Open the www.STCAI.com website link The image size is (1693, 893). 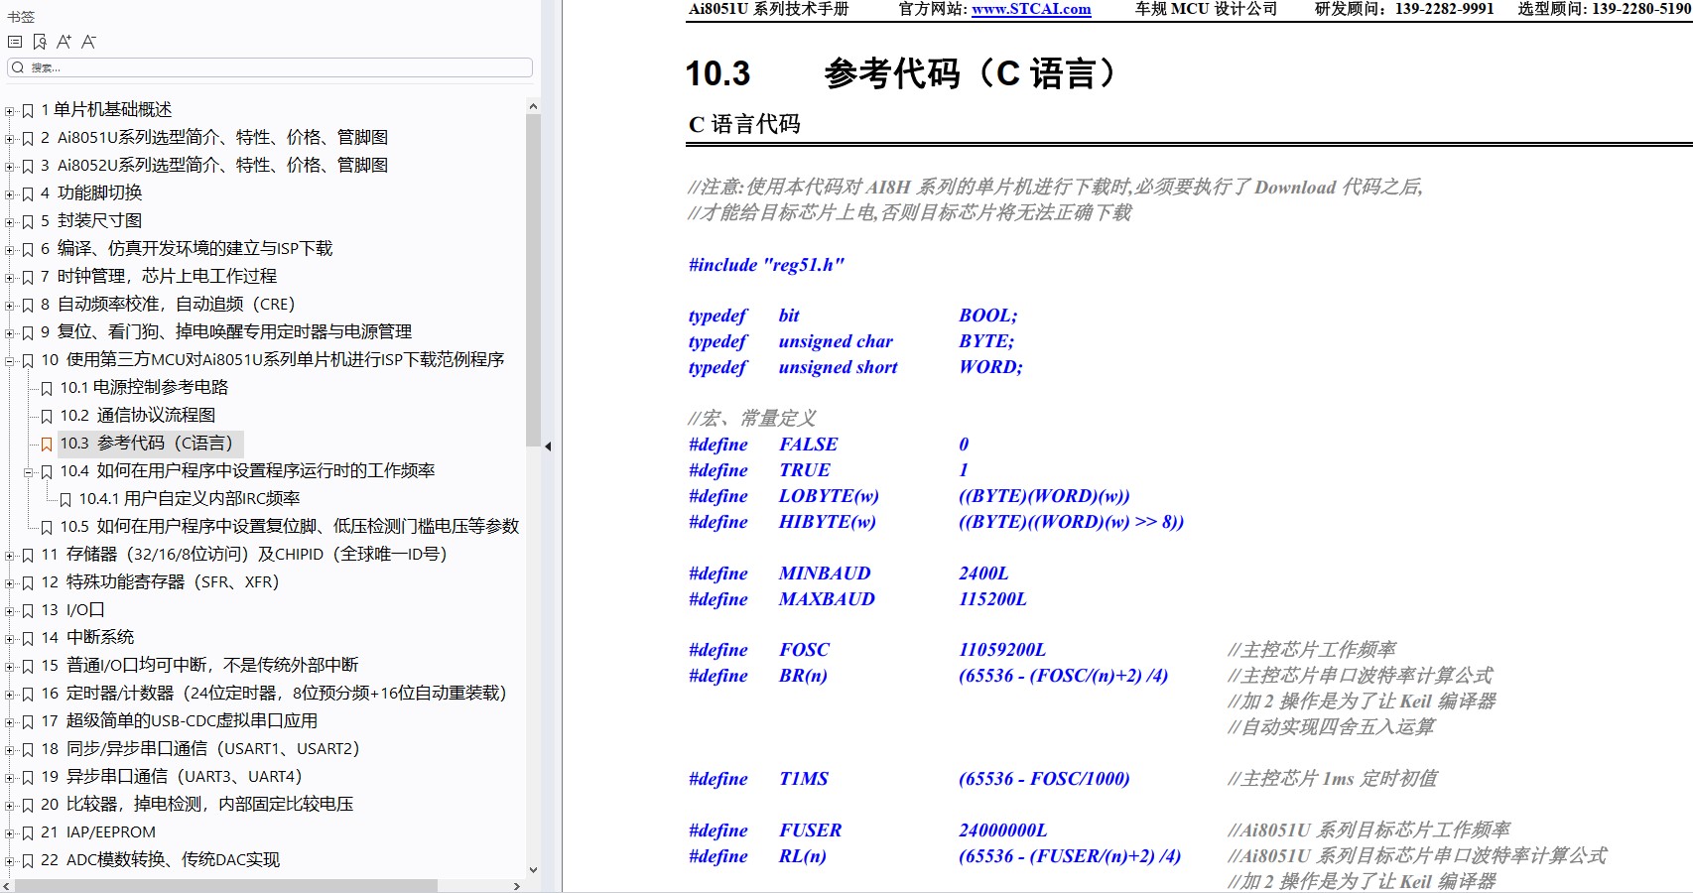1031,9
